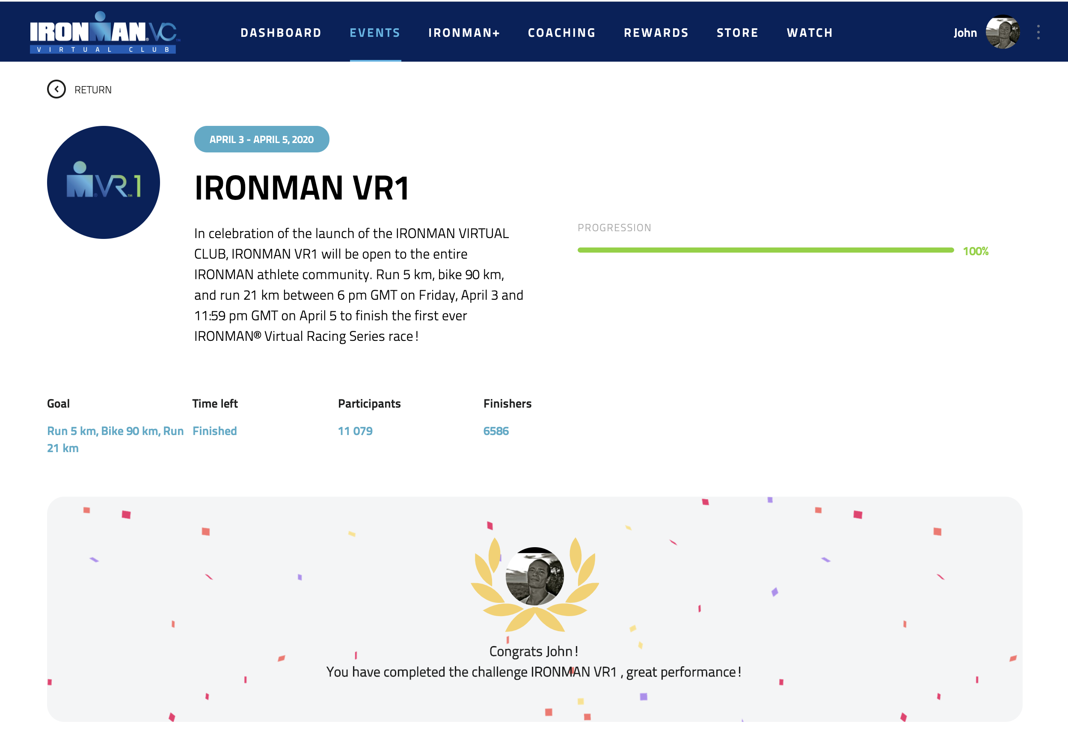Click the circular back arrow icon
The width and height of the screenshot is (1068, 745).
coord(56,89)
